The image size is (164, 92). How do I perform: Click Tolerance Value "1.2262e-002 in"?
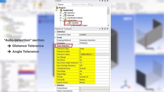(94, 54)
